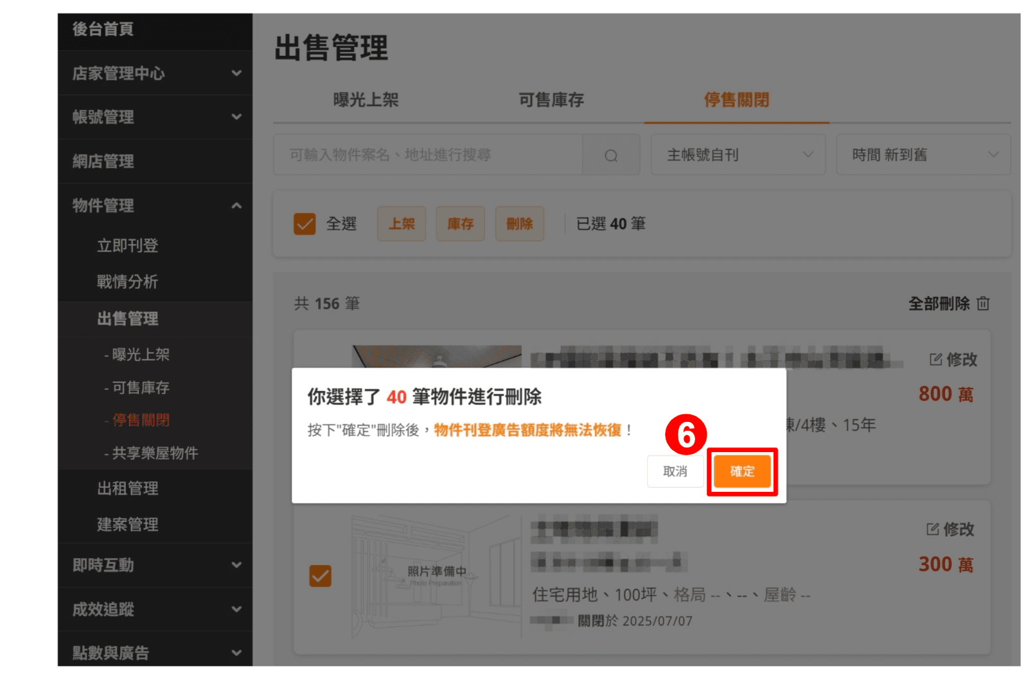Image resolution: width=1028 pixels, height=673 pixels.
Task: Click the edit icon on the 300 萬 listing
Action: 932,529
